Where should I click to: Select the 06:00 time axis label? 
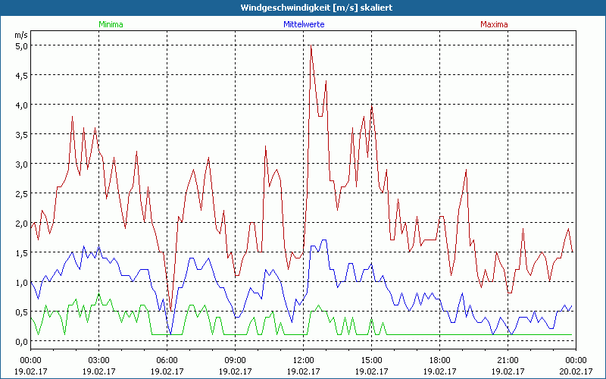(x=167, y=360)
